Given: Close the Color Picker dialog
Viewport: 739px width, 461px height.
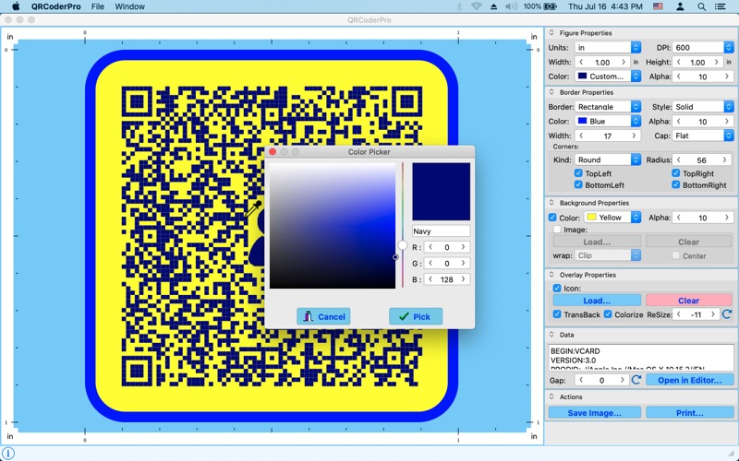Looking at the screenshot, I should coord(273,151).
